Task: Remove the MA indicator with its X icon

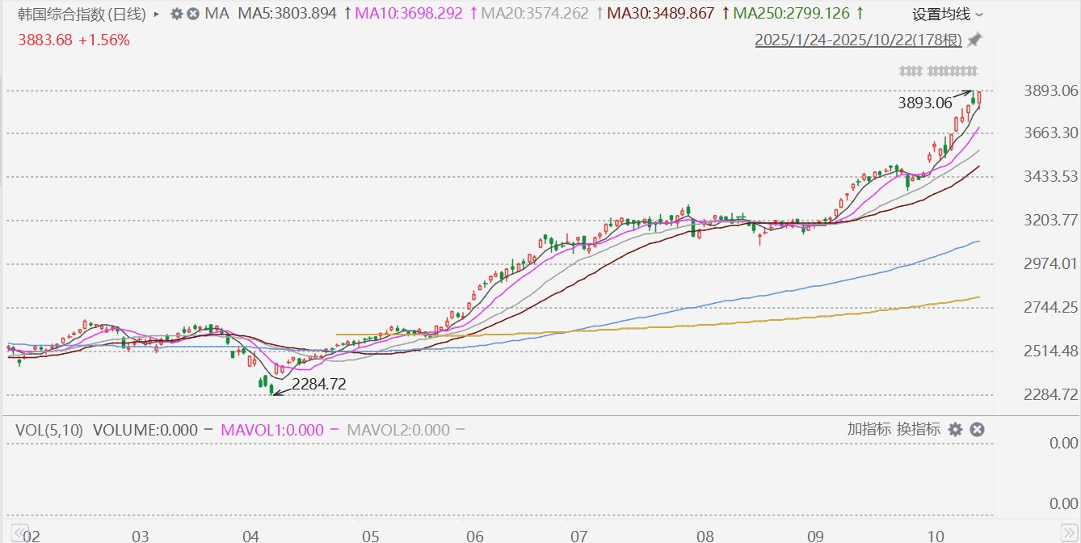Action: (192, 14)
